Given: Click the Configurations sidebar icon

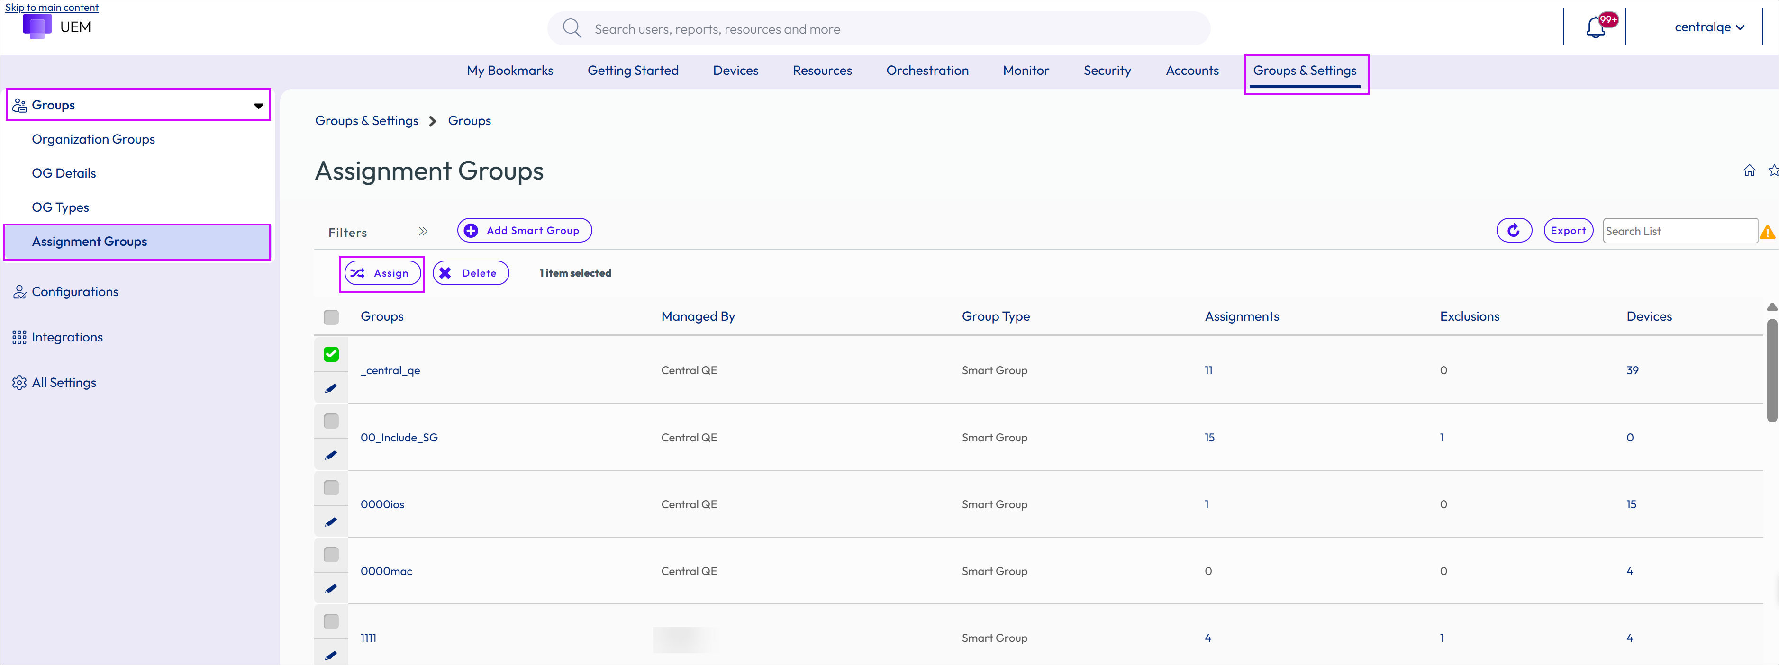Looking at the screenshot, I should [x=19, y=291].
